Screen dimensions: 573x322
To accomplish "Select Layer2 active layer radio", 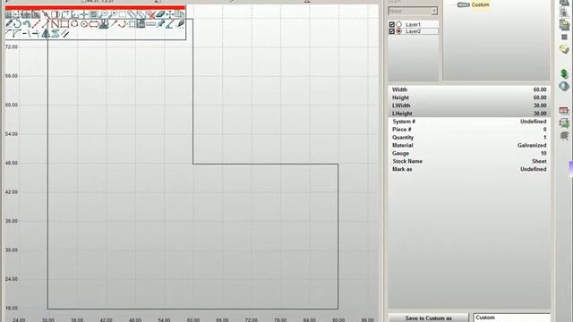I will 398,31.
